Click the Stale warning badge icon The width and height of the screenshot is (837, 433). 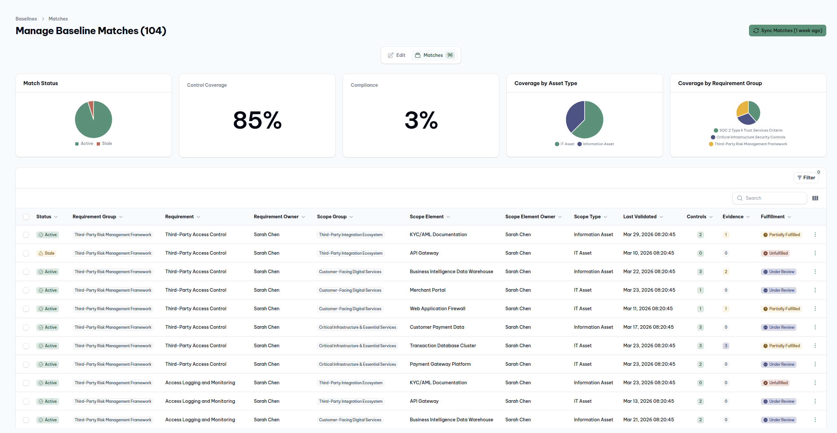coord(41,253)
